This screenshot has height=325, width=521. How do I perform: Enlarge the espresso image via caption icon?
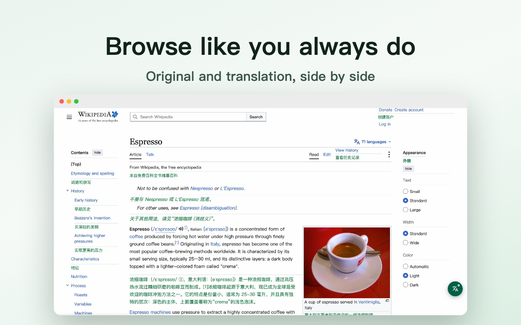tap(387, 301)
